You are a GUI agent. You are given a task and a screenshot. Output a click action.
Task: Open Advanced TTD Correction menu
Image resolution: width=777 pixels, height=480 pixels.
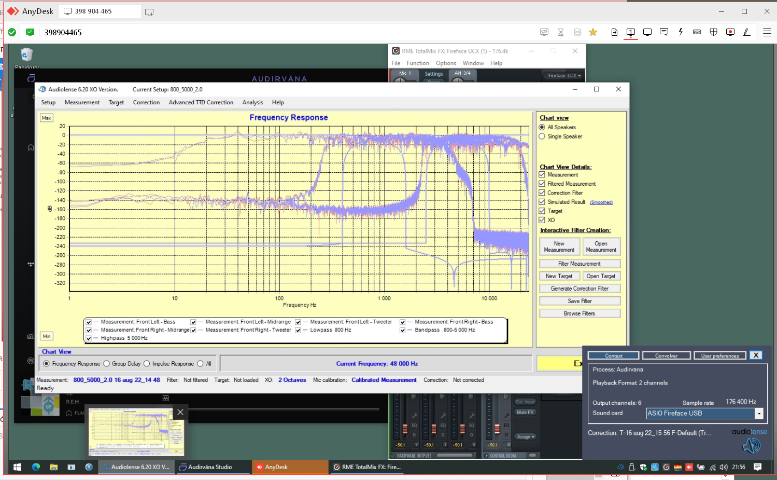201,102
